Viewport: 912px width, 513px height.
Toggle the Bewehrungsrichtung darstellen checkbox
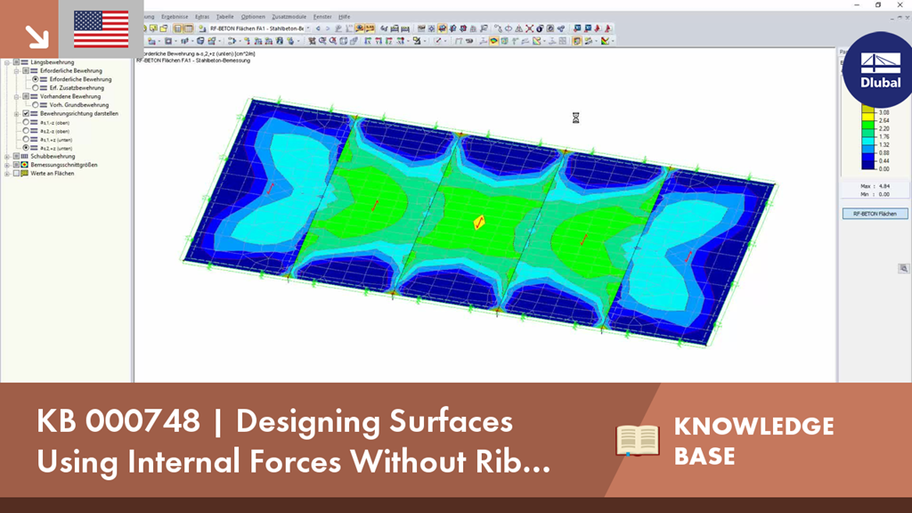[26, 114]
